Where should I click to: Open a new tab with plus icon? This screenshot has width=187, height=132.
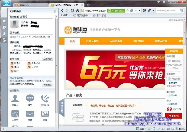(x=88, y=5)
